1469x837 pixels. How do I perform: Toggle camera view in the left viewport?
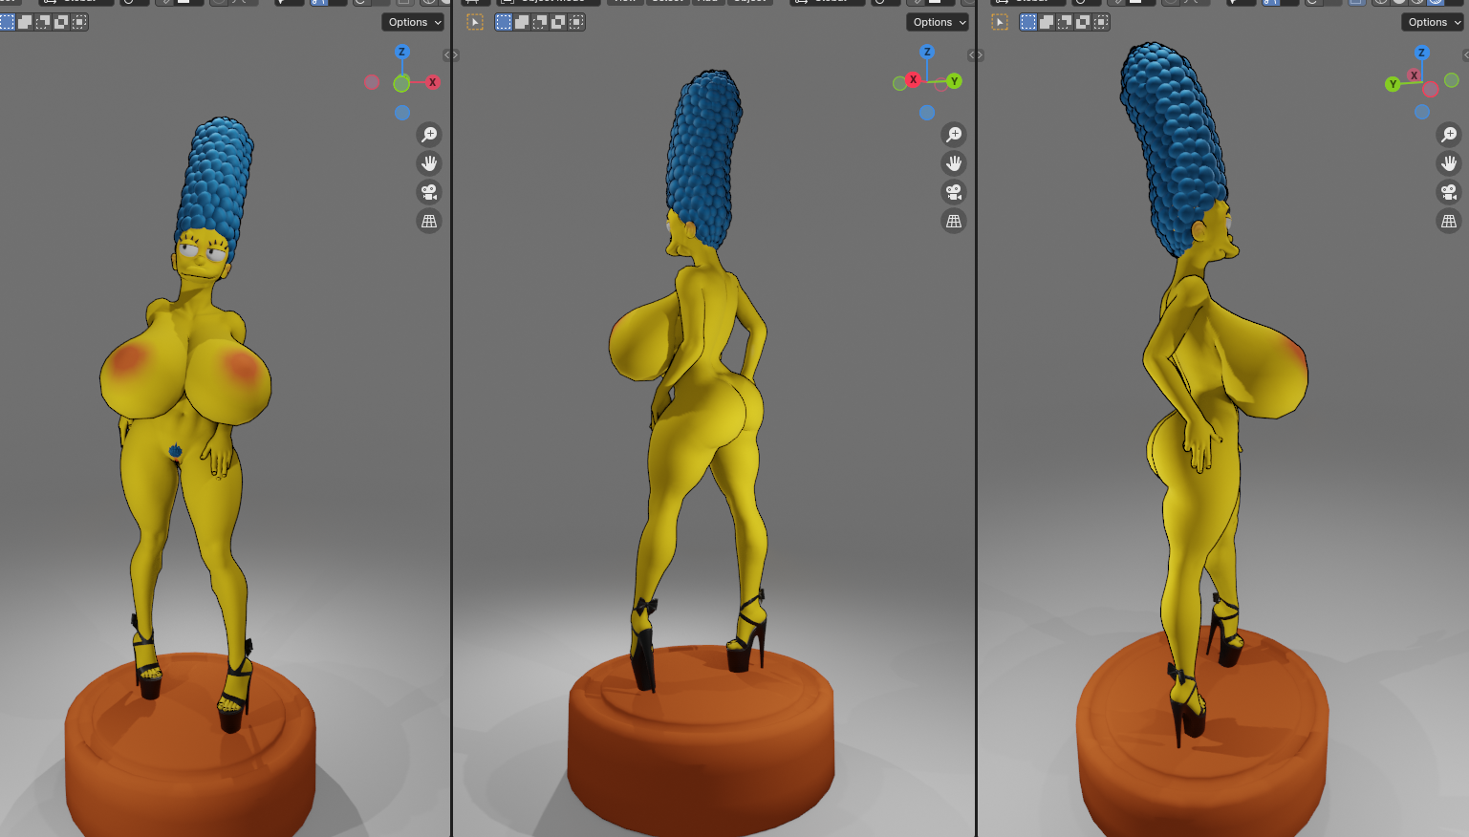pyautogui.click(x=429, y=192)
